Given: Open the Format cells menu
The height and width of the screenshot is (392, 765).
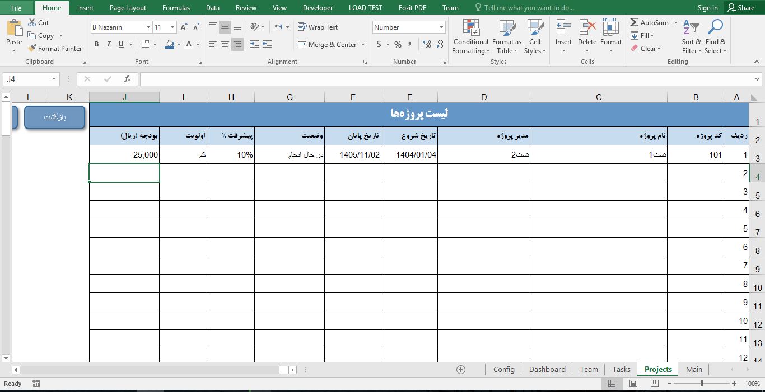Looking at the screenshot, I should click(x=611, y=37).
